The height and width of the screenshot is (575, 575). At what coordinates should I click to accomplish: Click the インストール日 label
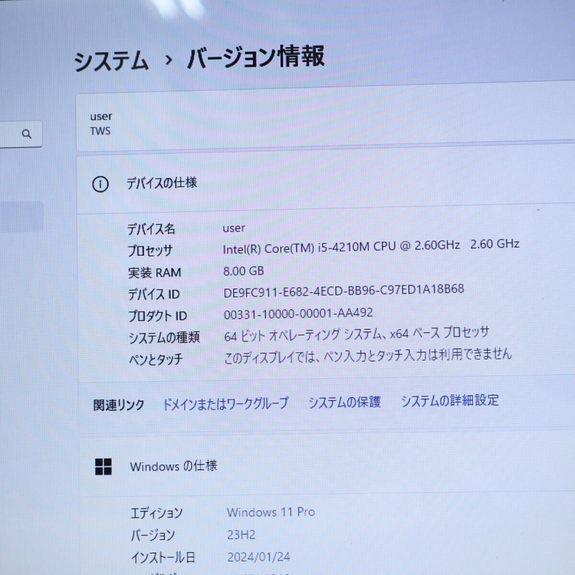pyautogui.click(x=163, y=558)
